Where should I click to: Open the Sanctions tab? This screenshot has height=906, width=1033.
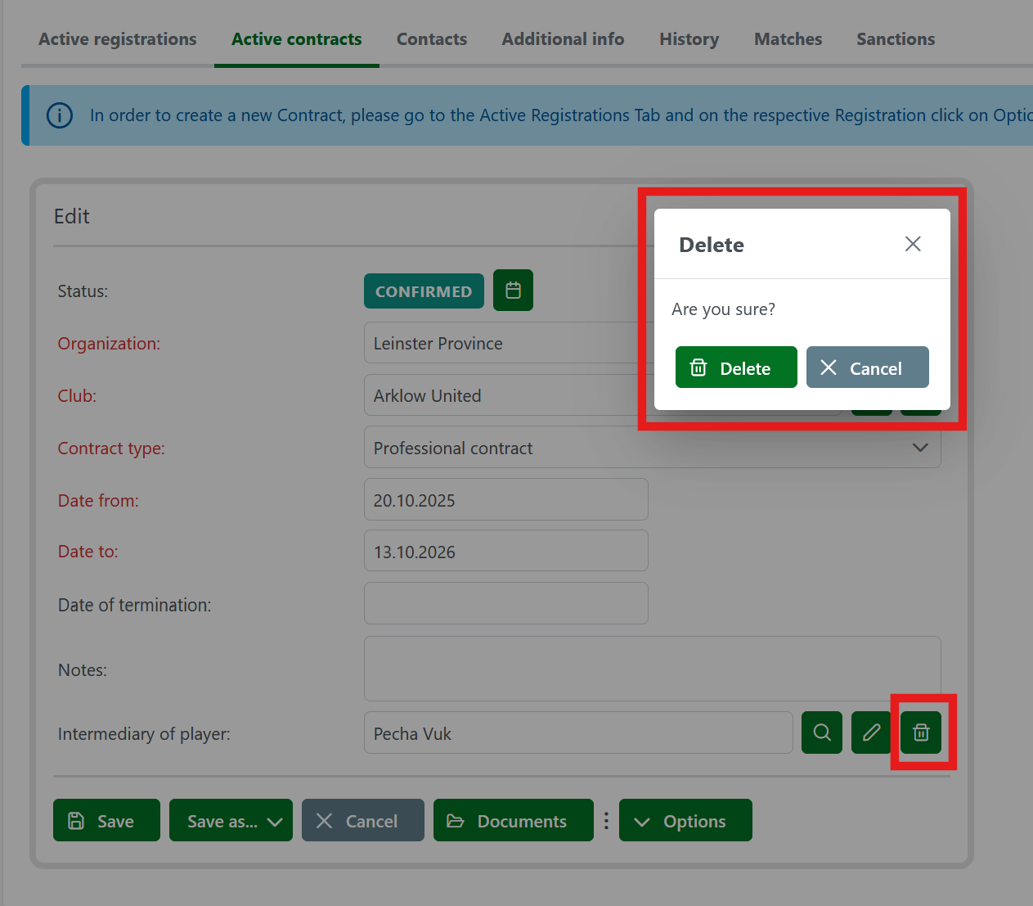[896, 39]
